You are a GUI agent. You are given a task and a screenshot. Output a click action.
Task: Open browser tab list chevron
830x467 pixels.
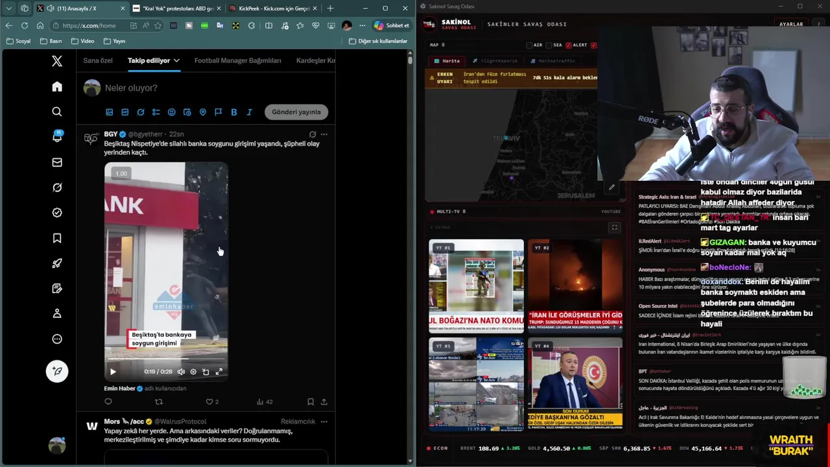click(x=8, y=8)
